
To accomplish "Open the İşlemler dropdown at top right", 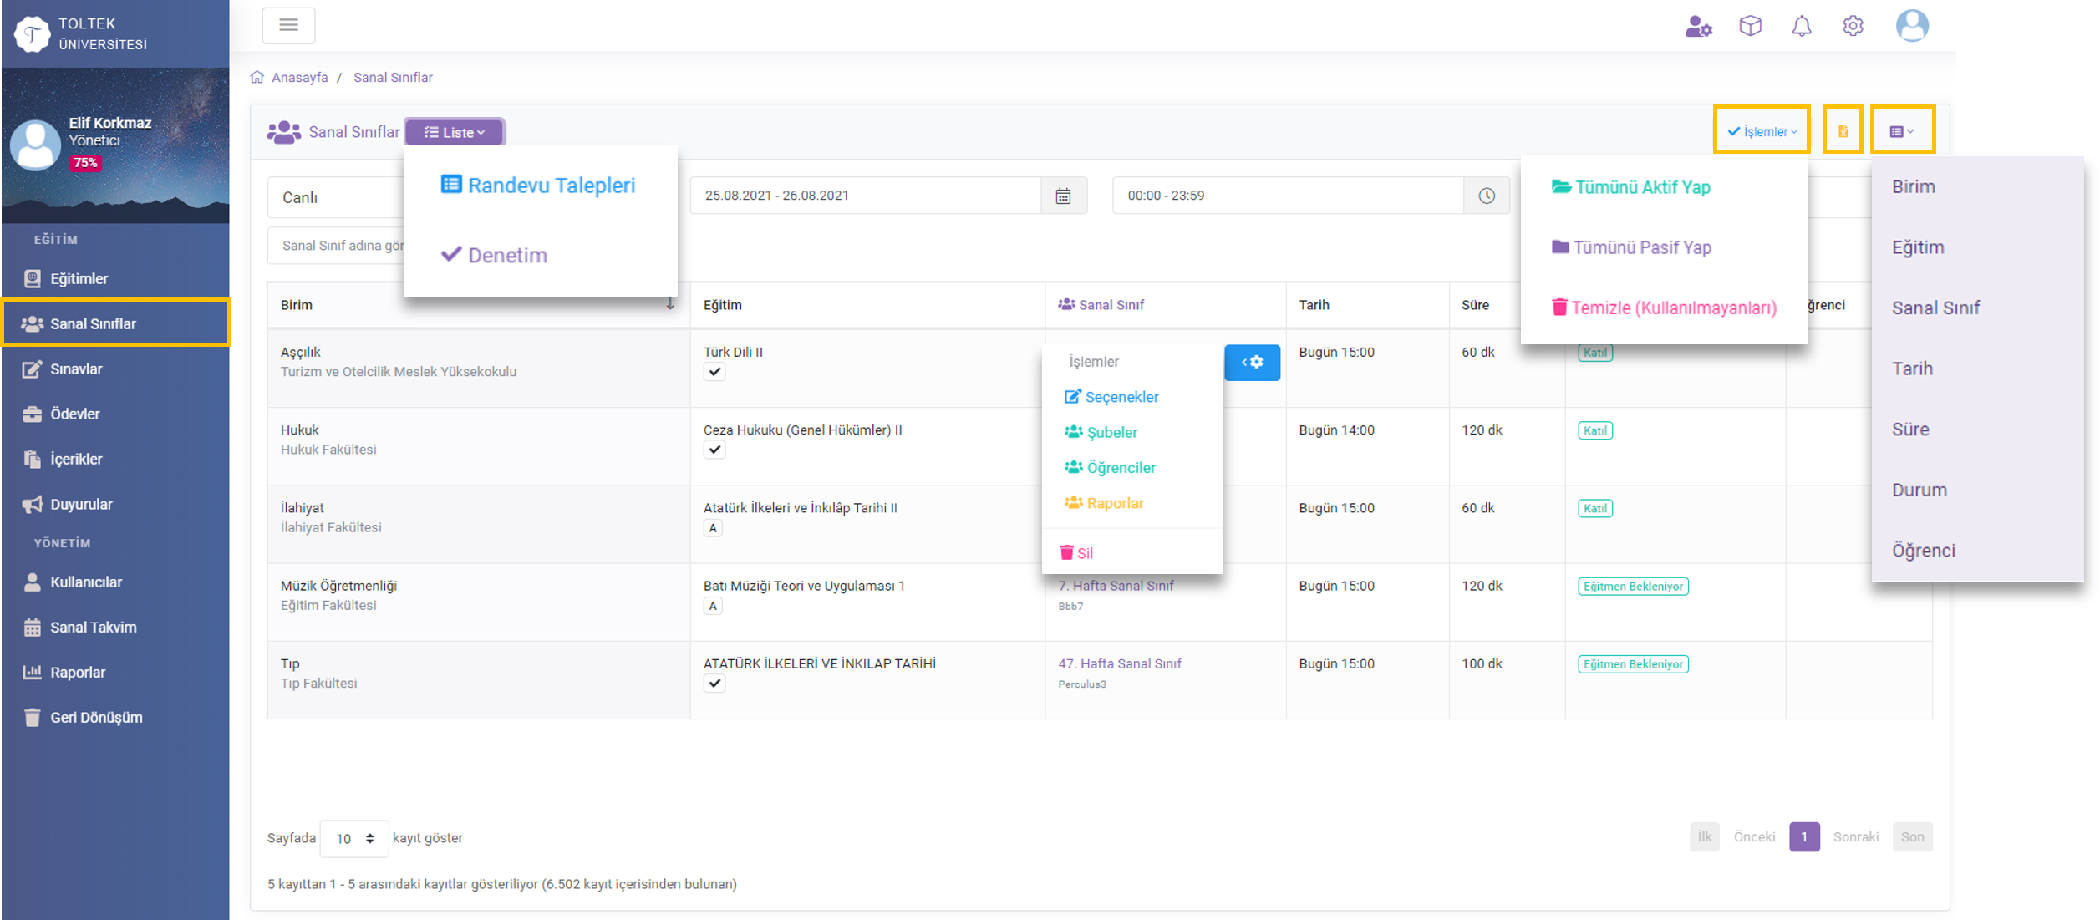I will 1762,131.
